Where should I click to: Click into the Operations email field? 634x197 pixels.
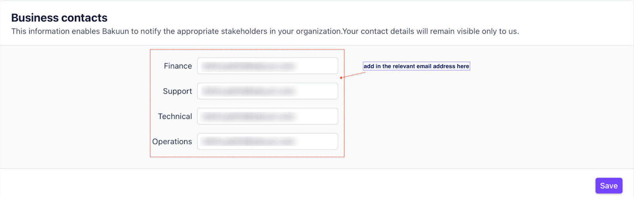click(267, 142)
